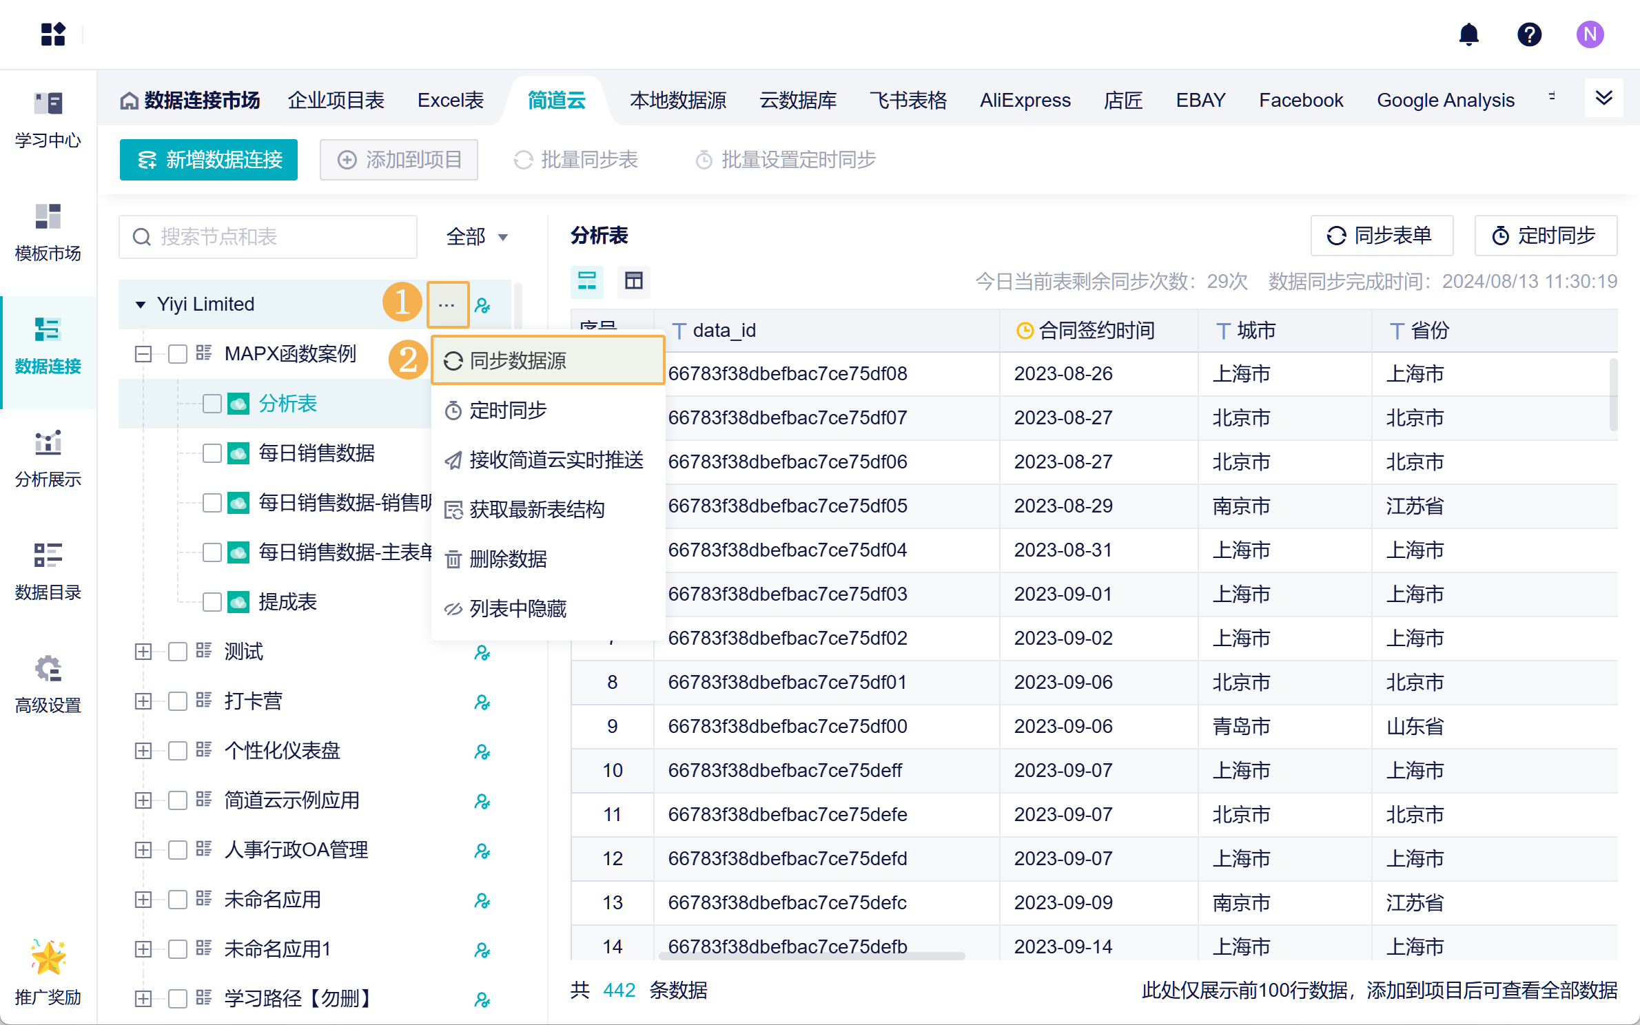Open the 全部 filter dropdown
1640x1025 pixels.
(x=477, y=237)
